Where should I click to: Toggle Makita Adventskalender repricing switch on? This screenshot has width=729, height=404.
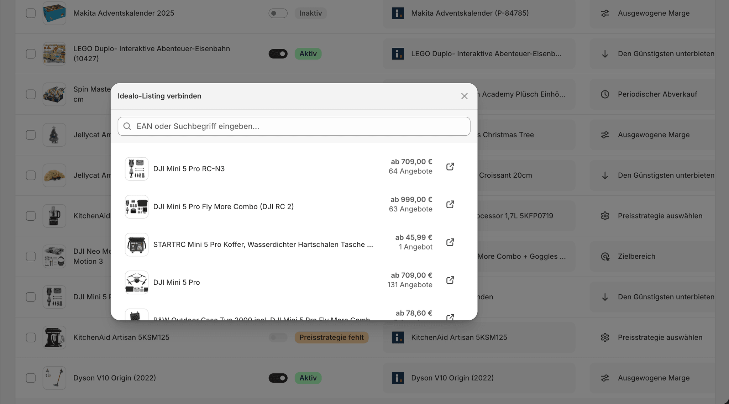pyautogui.click(x=278, y=13)
